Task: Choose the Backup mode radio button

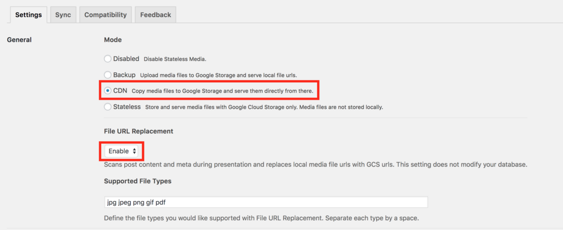Action: click(108, 75)
